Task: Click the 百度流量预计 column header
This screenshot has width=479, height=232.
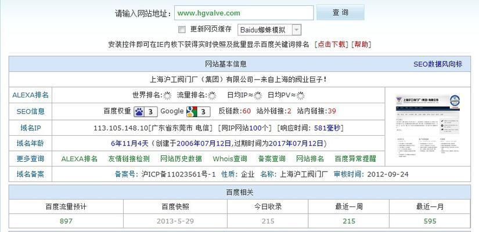Action: [x=66, y=206]
